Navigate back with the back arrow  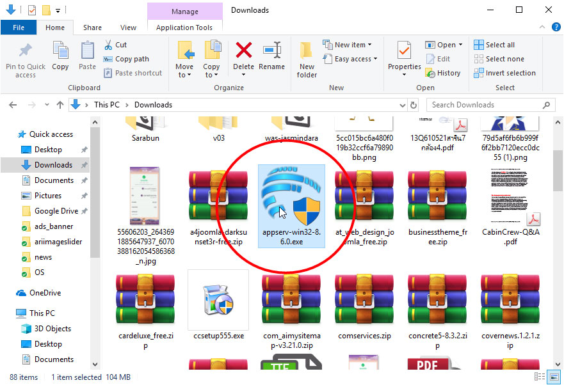[12, 104]
